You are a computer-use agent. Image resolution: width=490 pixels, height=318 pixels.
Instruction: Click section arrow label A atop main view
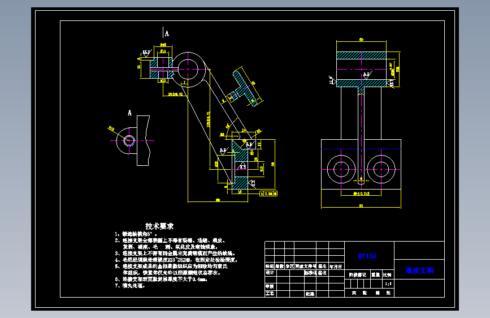click(167, 33)
